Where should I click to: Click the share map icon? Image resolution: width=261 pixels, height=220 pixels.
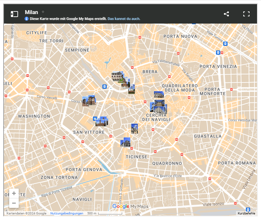pos(226,14)
